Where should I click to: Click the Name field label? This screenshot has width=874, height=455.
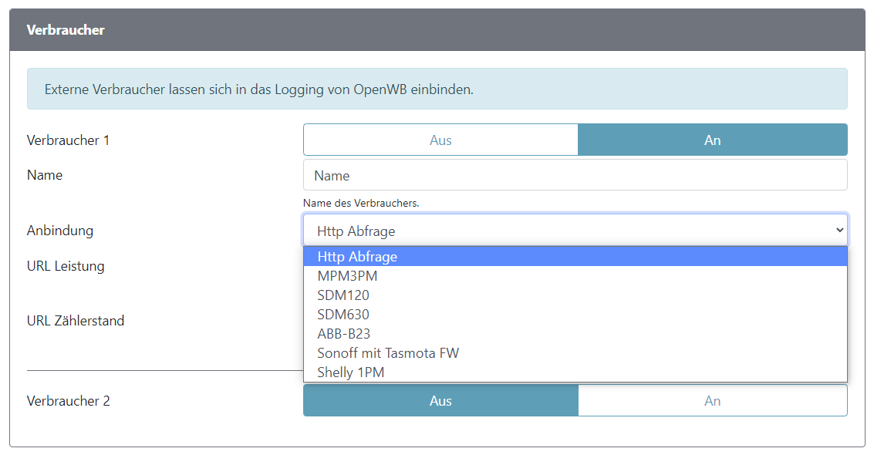[x=45, y=175]
